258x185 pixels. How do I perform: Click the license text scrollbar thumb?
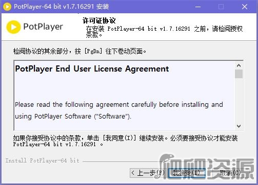[x=239, y=74]
